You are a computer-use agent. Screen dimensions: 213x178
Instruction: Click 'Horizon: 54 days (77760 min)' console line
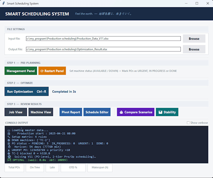(38, 147)
